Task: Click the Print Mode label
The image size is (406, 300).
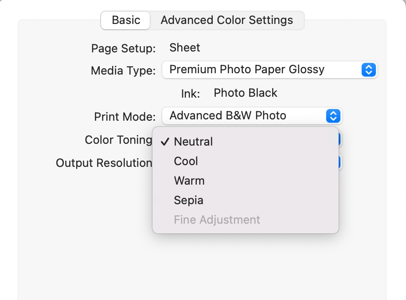Action: [x=125, y=117]
